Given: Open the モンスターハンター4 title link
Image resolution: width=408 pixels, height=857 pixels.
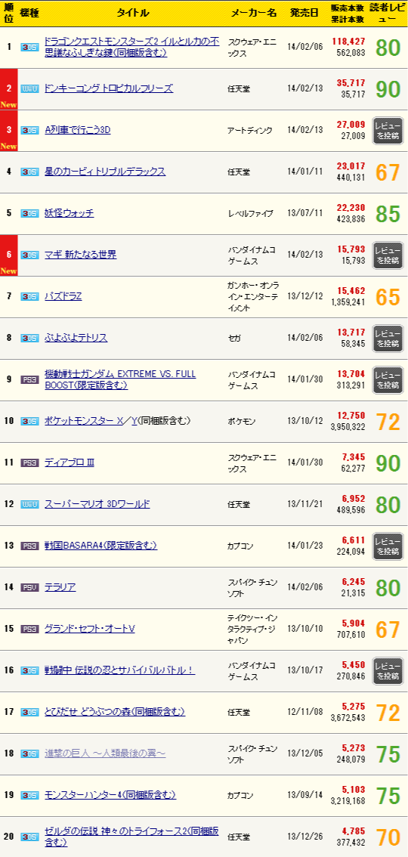Looking at the screenshot, I should (110, 795).
